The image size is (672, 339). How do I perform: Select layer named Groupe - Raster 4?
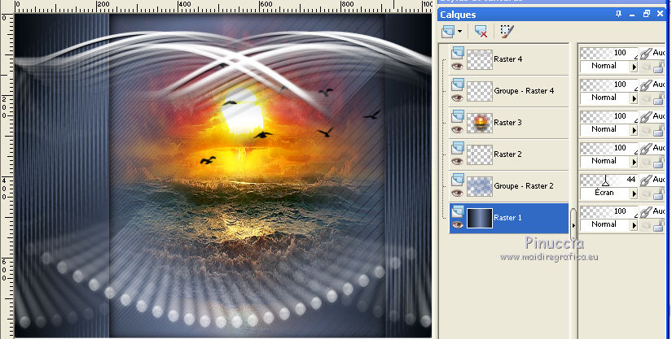[524, 91]
